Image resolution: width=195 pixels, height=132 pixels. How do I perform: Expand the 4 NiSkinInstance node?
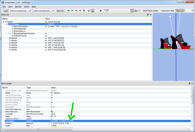(10, 31)
